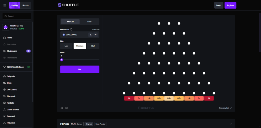The width and height of the screenshot is (261, 128).
Task: Select High risk level
Action: pos(93,46)
